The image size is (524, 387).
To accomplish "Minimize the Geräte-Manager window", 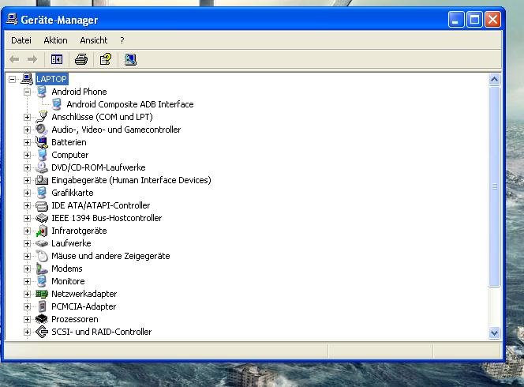I will coord(456,20).
